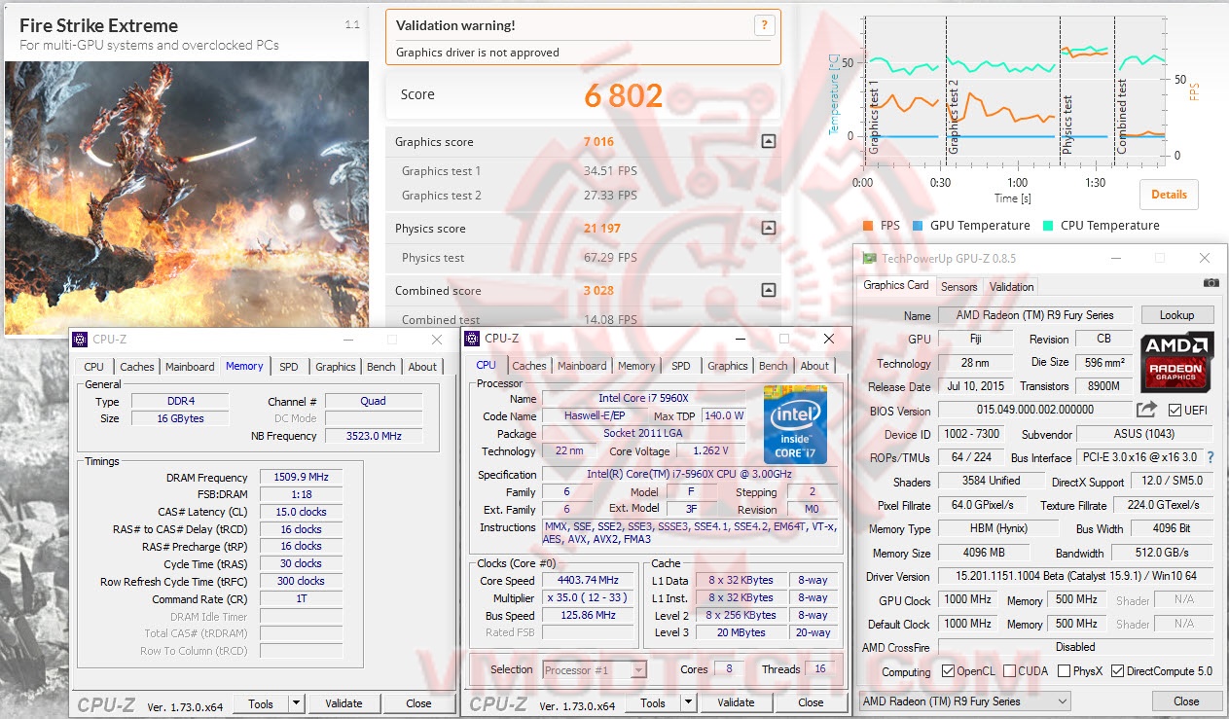Open the Mainboard tab in CPU-Z processor window

[x=582, y=366]
